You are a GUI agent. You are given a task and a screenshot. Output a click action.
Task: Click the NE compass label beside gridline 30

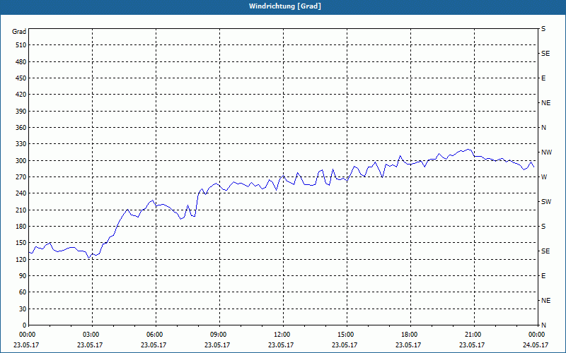point(545,301)
